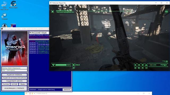The height and width of the screenshot is (95, 170).
Task: Click the trainer window title bar icon
Action: point(2,29)
